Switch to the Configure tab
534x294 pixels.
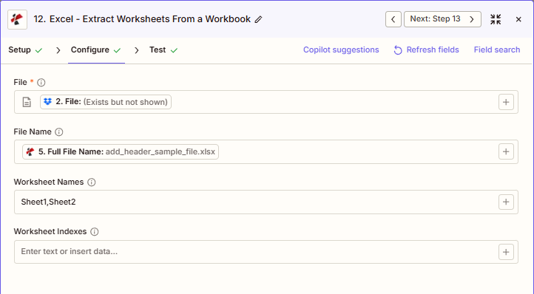click(x=96, y=50)
